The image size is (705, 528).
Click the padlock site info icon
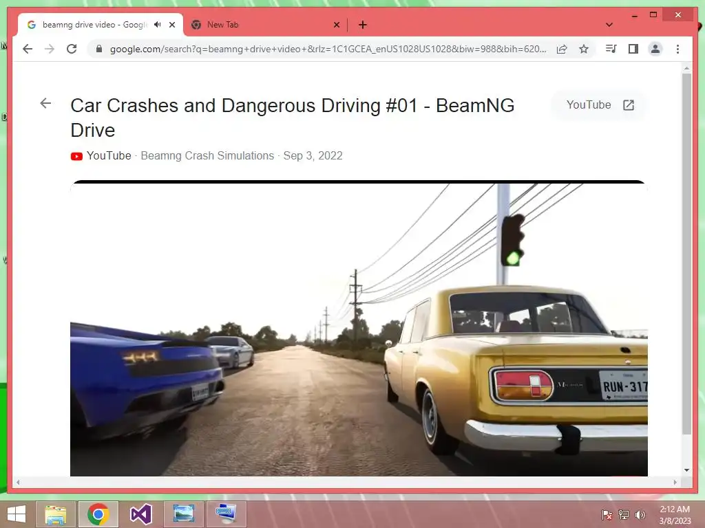(99, 49)
